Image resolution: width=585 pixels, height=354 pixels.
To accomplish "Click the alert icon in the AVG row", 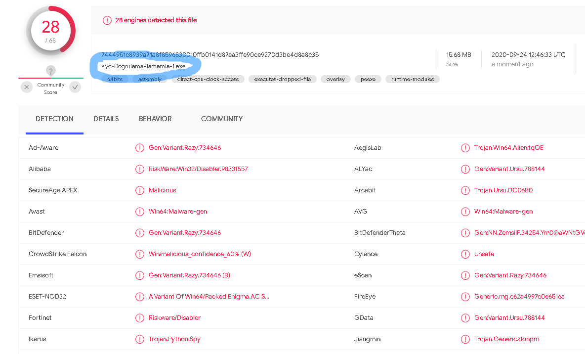I will click(x=465, y=212).
